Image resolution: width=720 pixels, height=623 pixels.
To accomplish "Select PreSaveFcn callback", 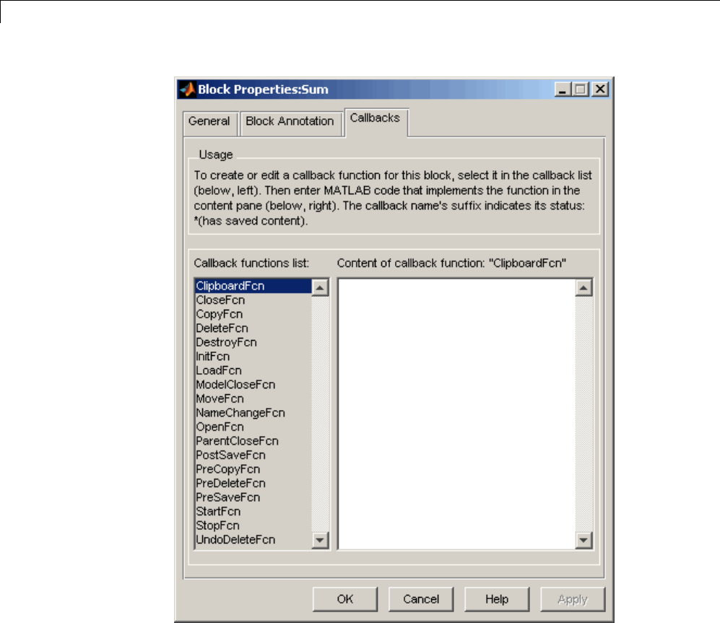I will (253, 497).
